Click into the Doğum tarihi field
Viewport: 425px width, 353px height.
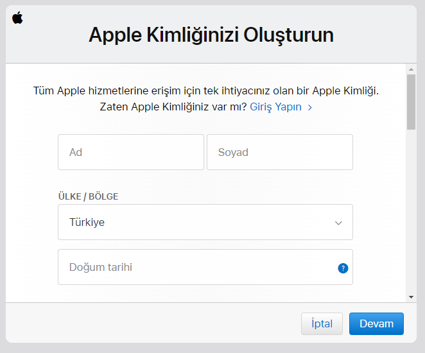193,267
